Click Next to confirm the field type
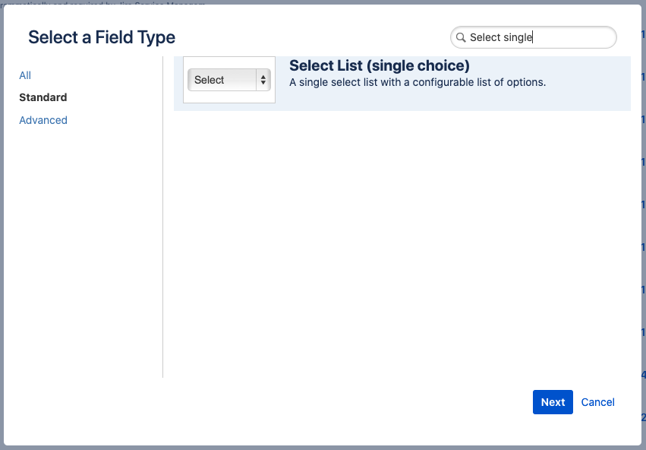This screenshot has width=646, height=450. tap(553, 402)
